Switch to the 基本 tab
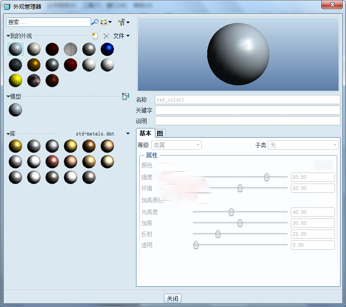Viewport: 346px width, 307px height. (145, 133)
